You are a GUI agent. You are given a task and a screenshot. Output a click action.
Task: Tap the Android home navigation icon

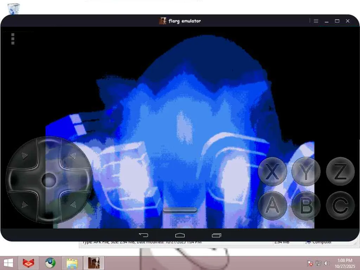pyautogui.click(x=180, y=235)
